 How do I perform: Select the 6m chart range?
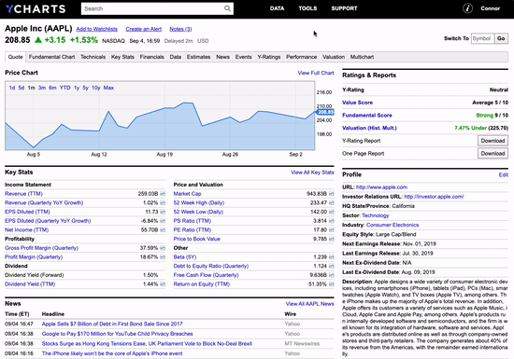tap(52, 88)
